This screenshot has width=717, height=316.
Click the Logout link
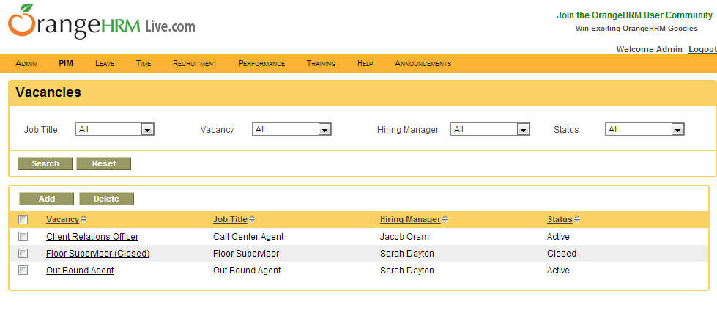[x=702, y=49]
